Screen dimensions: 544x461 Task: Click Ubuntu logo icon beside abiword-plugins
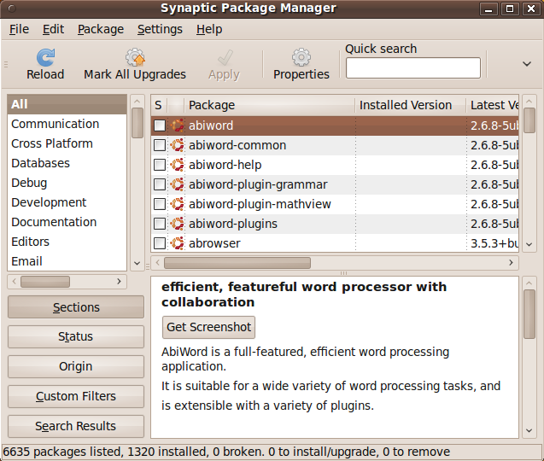click(x=178, y=224)
